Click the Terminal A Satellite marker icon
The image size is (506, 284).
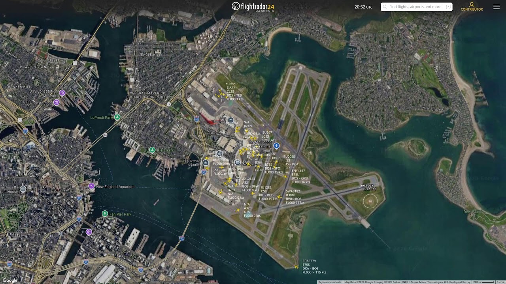(206, 163)
